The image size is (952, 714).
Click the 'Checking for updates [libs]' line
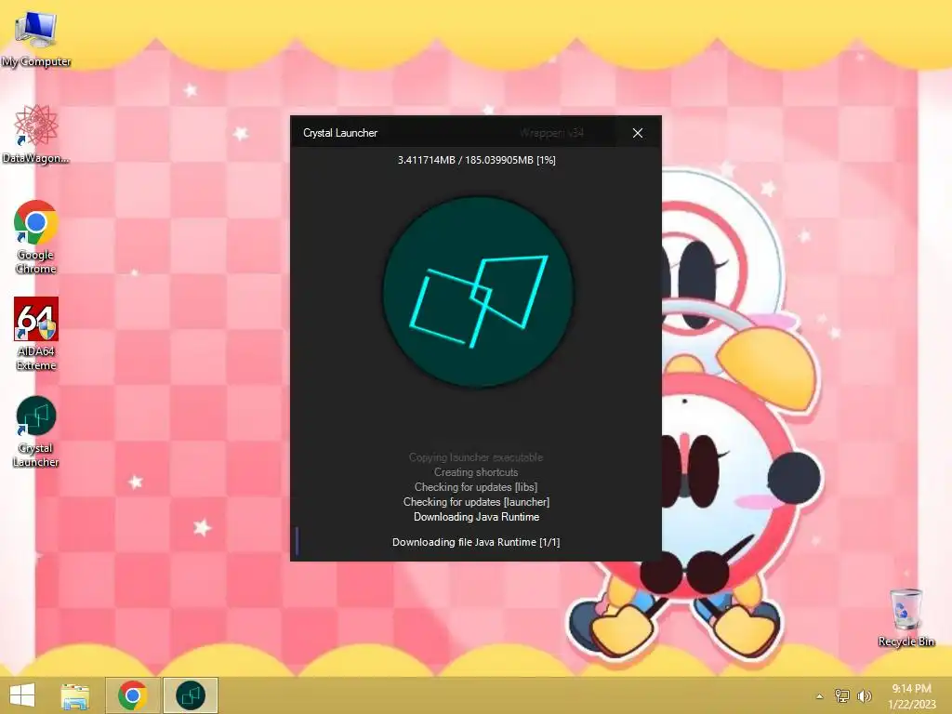pyautogui.click(x=476, y=487)
